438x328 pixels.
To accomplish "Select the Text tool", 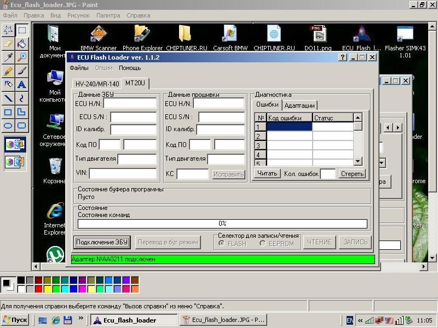I will (22, 85).
